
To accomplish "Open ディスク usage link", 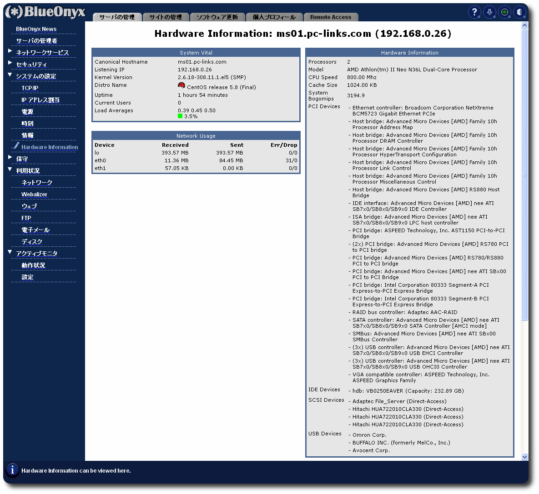I will click(x=32, y=241).
